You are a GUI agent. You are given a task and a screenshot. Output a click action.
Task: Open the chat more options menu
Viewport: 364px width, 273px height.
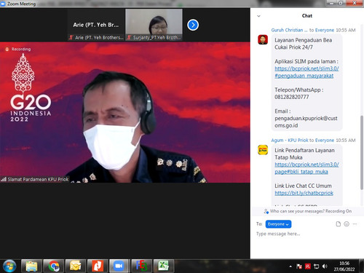point(355,223)
